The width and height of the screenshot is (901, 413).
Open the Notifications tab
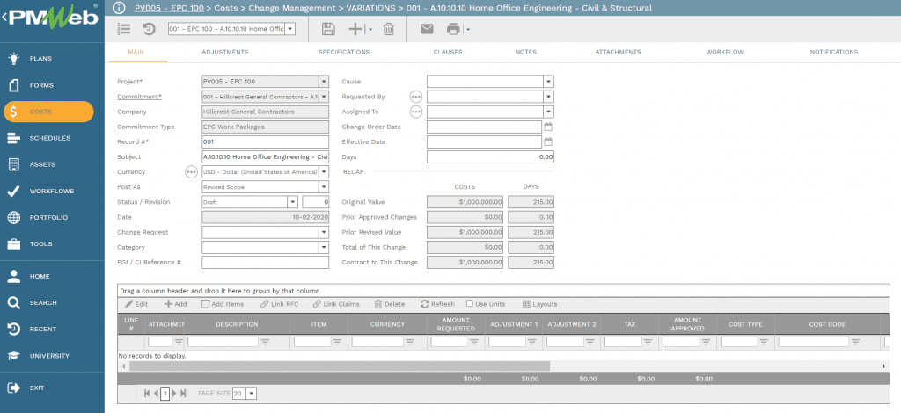tap(834, 52)
